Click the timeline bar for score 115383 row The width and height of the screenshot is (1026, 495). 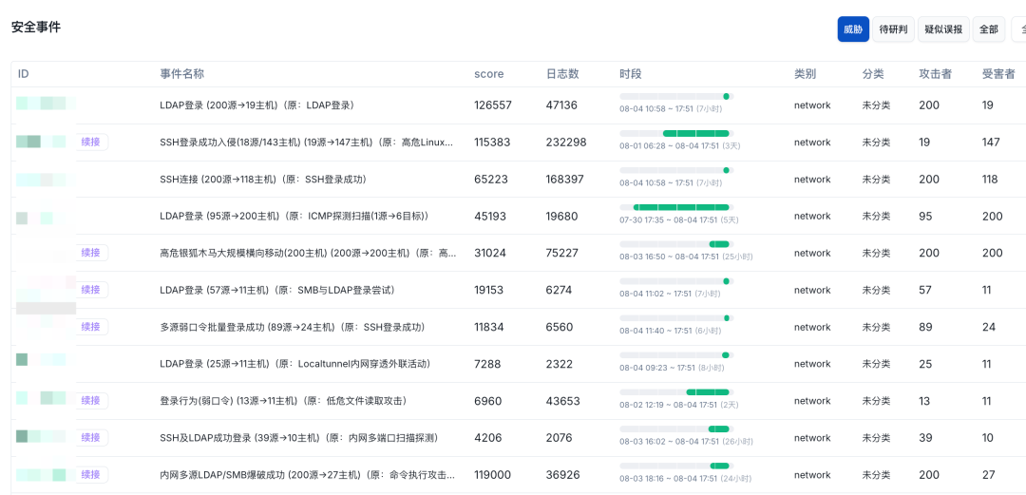pos(676,133)
